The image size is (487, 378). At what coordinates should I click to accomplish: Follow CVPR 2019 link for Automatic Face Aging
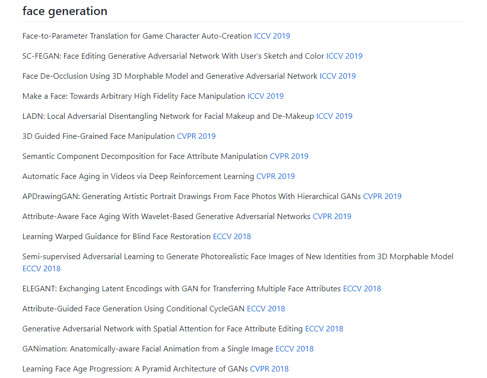point(276,176)
